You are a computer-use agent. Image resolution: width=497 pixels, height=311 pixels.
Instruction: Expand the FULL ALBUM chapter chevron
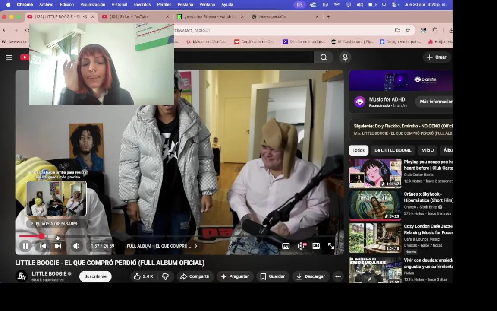pyautogui.click(x=195, y=246)
